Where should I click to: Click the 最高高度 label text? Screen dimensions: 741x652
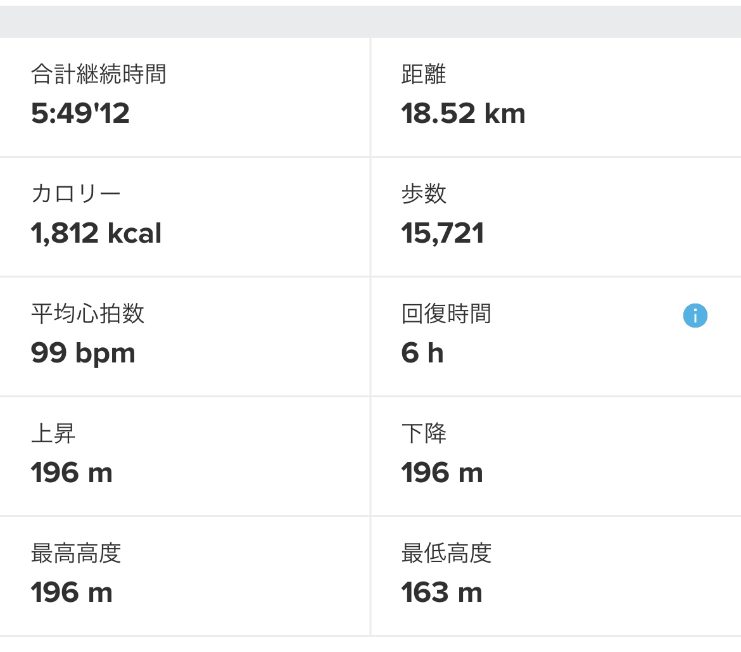click(75, 553)
